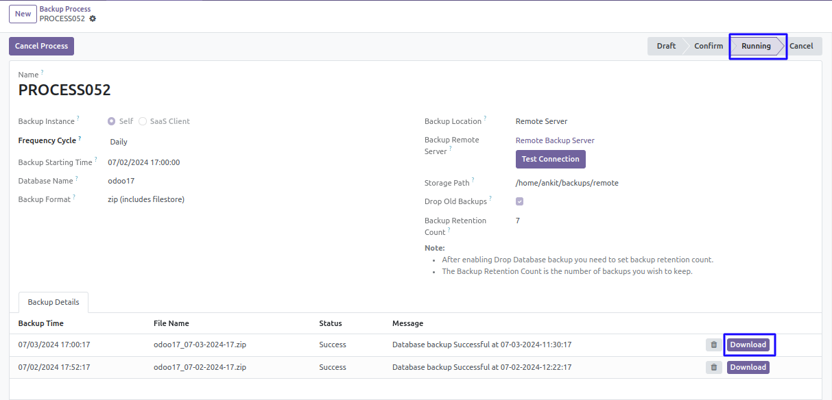Click help tooltip icon beside Database Name
Image resolution: width=832 pixels, height=400 pixels.
point(77,178)
